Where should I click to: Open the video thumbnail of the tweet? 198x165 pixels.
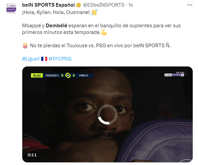[107, 114]
